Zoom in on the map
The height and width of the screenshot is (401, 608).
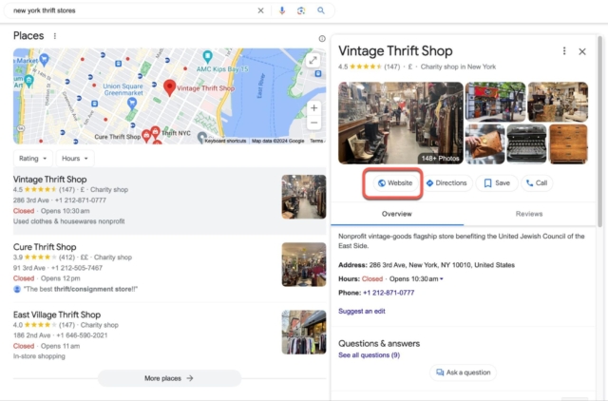tap(313, 107)
